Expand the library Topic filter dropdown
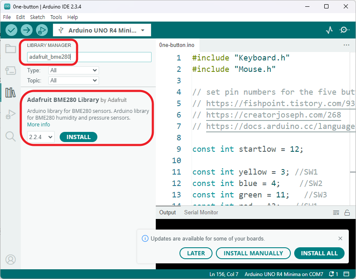The image size is (356, 279). point(74,80)
